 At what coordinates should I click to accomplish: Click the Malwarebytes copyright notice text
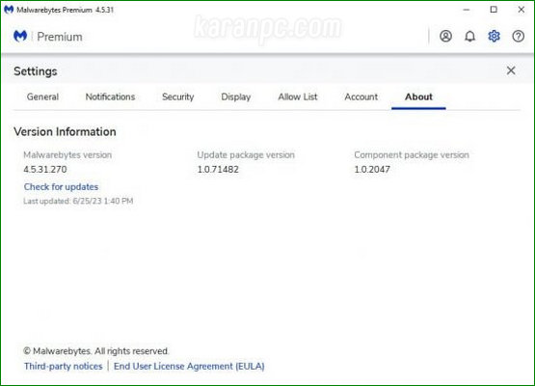(95, 351)
